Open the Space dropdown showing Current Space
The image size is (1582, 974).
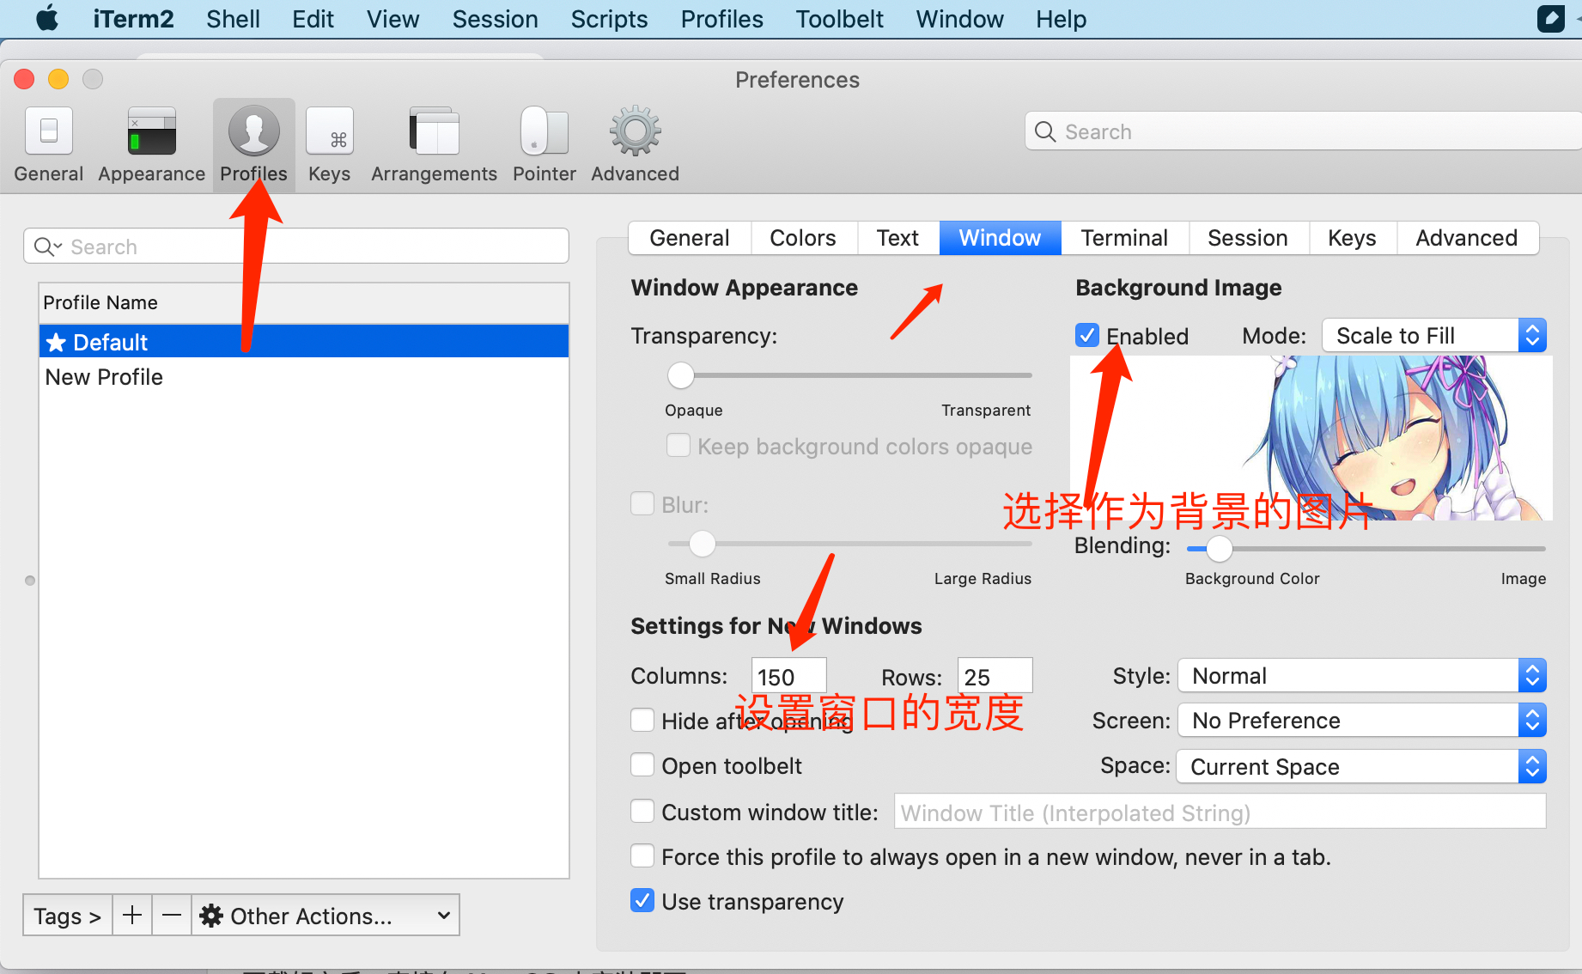pyautogui.click(x=1362, y=766)
